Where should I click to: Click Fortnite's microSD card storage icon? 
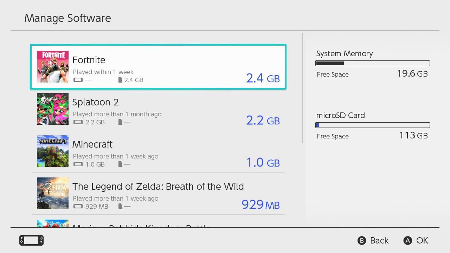[120, 80]
